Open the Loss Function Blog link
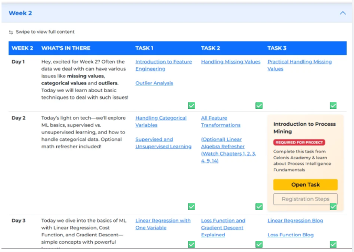The height and width of the screenshot is (252, 354). [291, 235]
